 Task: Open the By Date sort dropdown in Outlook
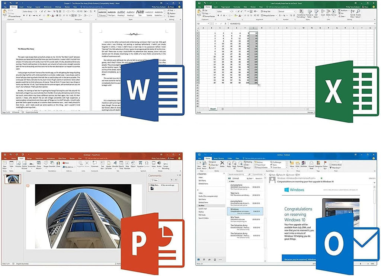click(250, 178)
